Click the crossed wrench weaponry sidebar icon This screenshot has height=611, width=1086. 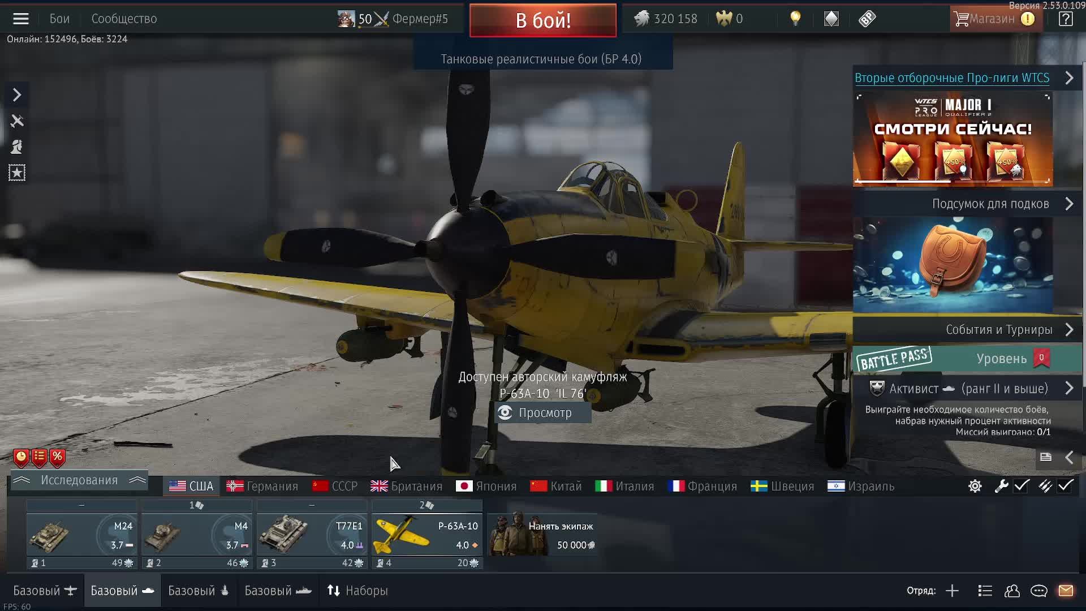(17, 121)
